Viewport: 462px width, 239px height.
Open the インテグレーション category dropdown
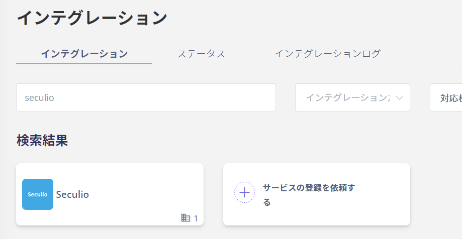[353, 97]
